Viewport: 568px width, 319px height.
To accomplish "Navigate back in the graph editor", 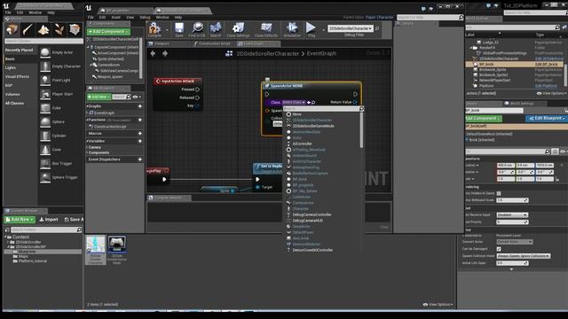I will 153,53.
